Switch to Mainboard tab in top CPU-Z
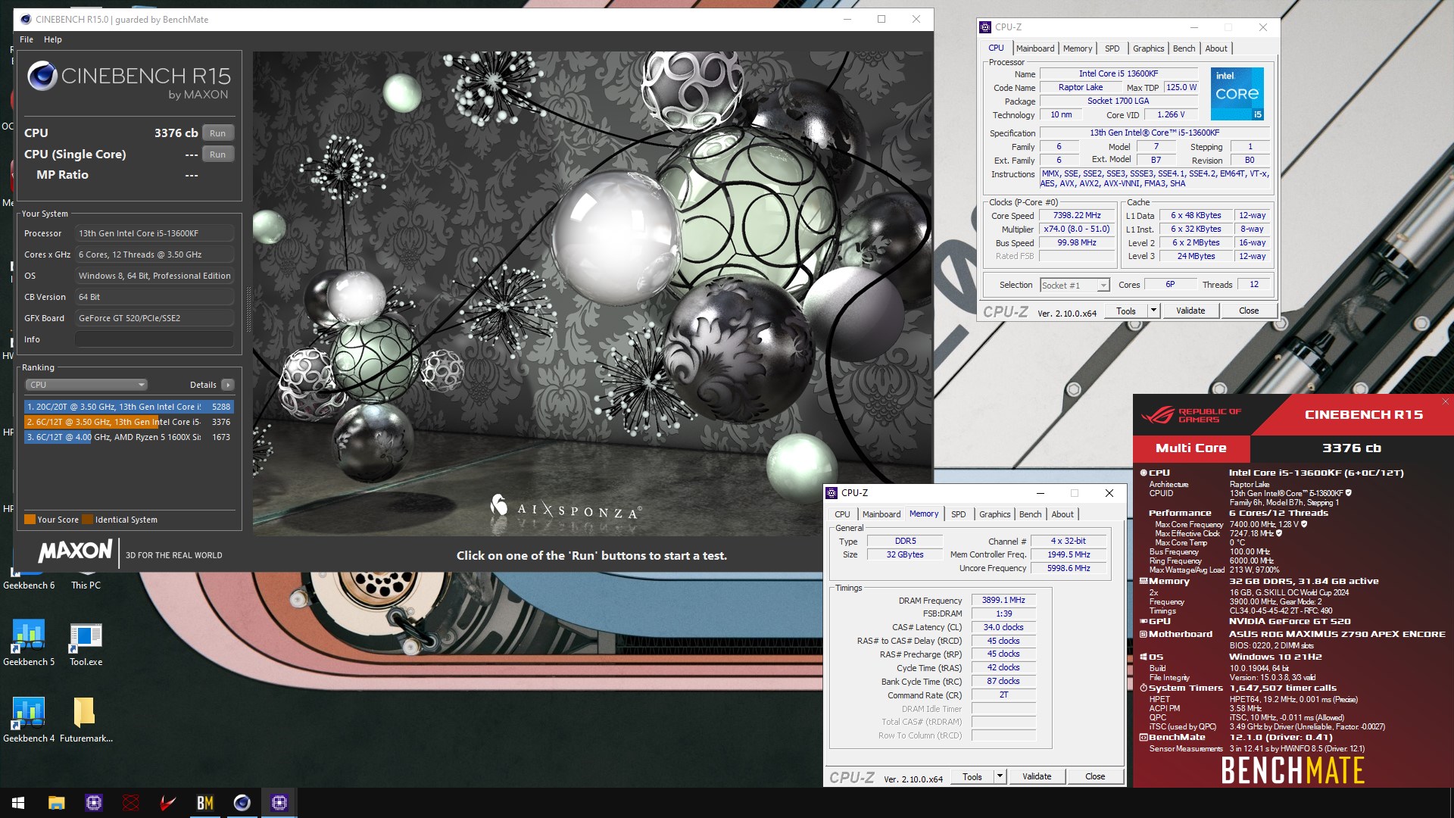The image size is (1454, 818). [x=1034, y=48]
